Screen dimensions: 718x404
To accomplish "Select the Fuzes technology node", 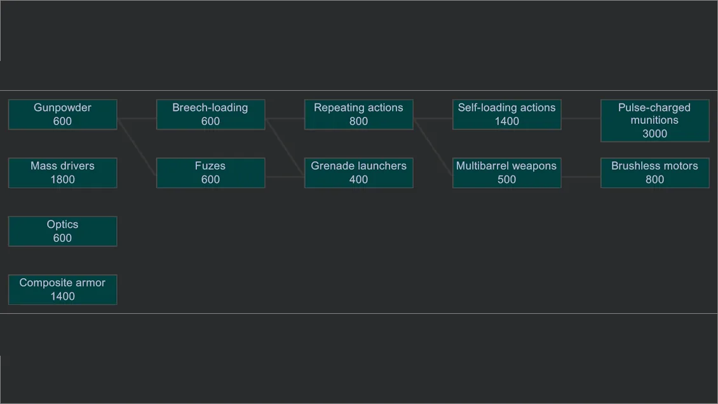I will (210, 173).
